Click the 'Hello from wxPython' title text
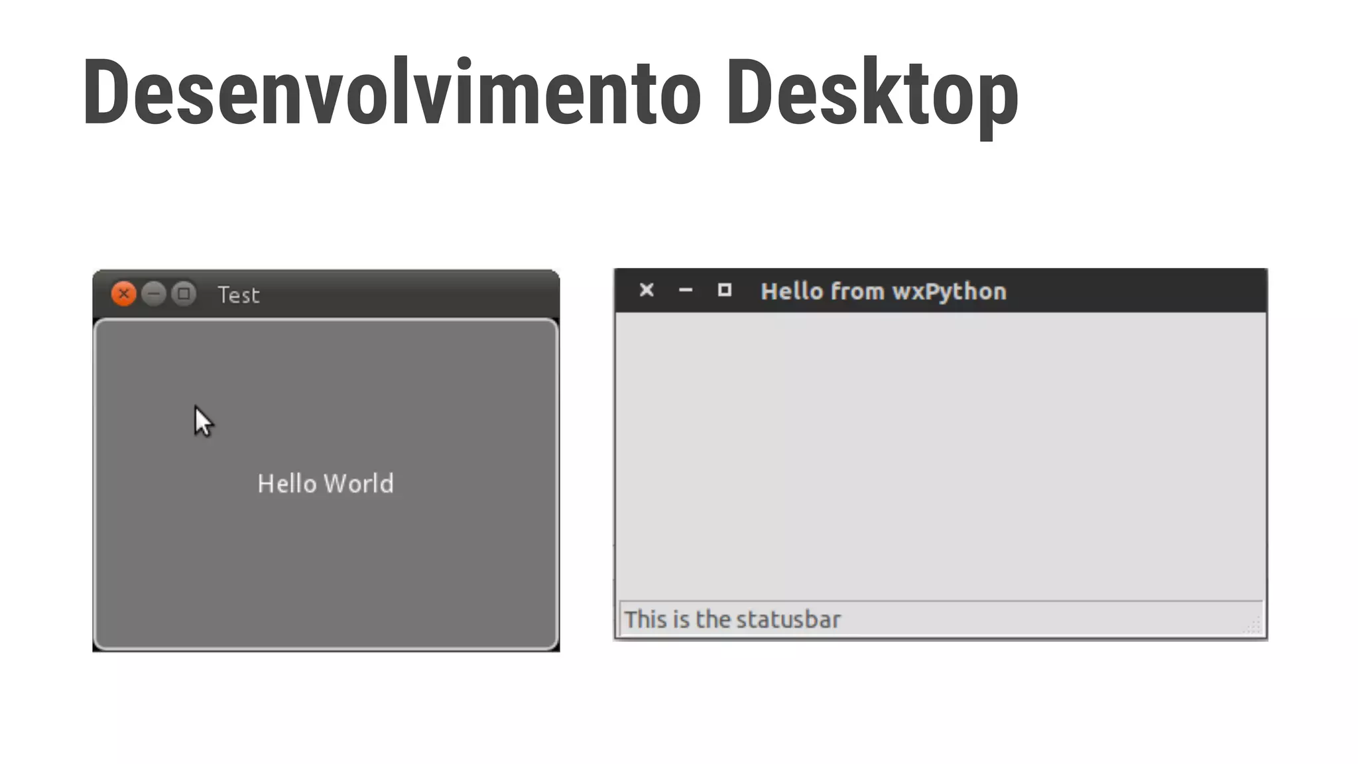 point(883,291)
